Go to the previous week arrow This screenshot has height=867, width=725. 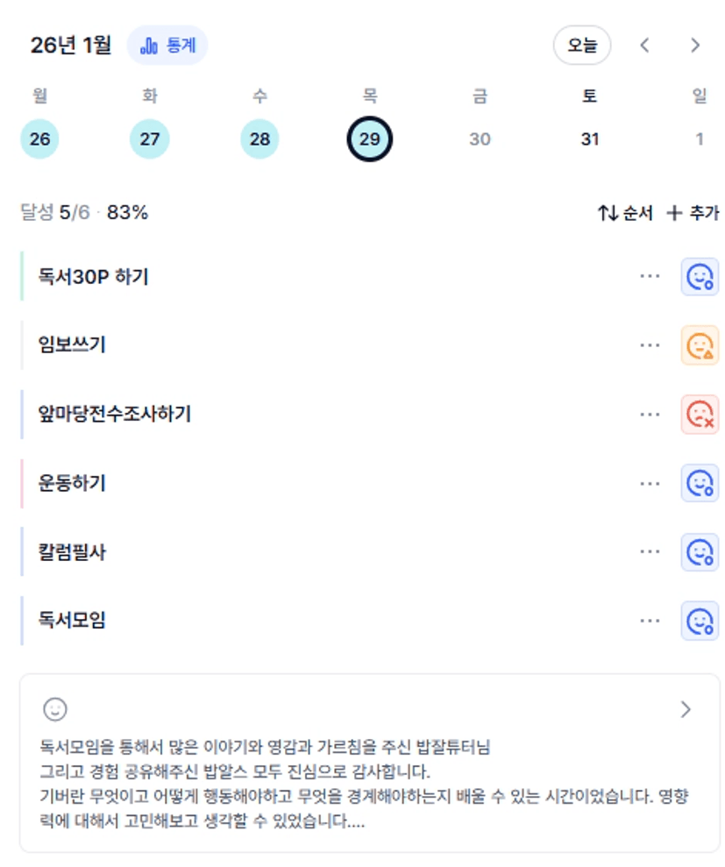point(645,46)
